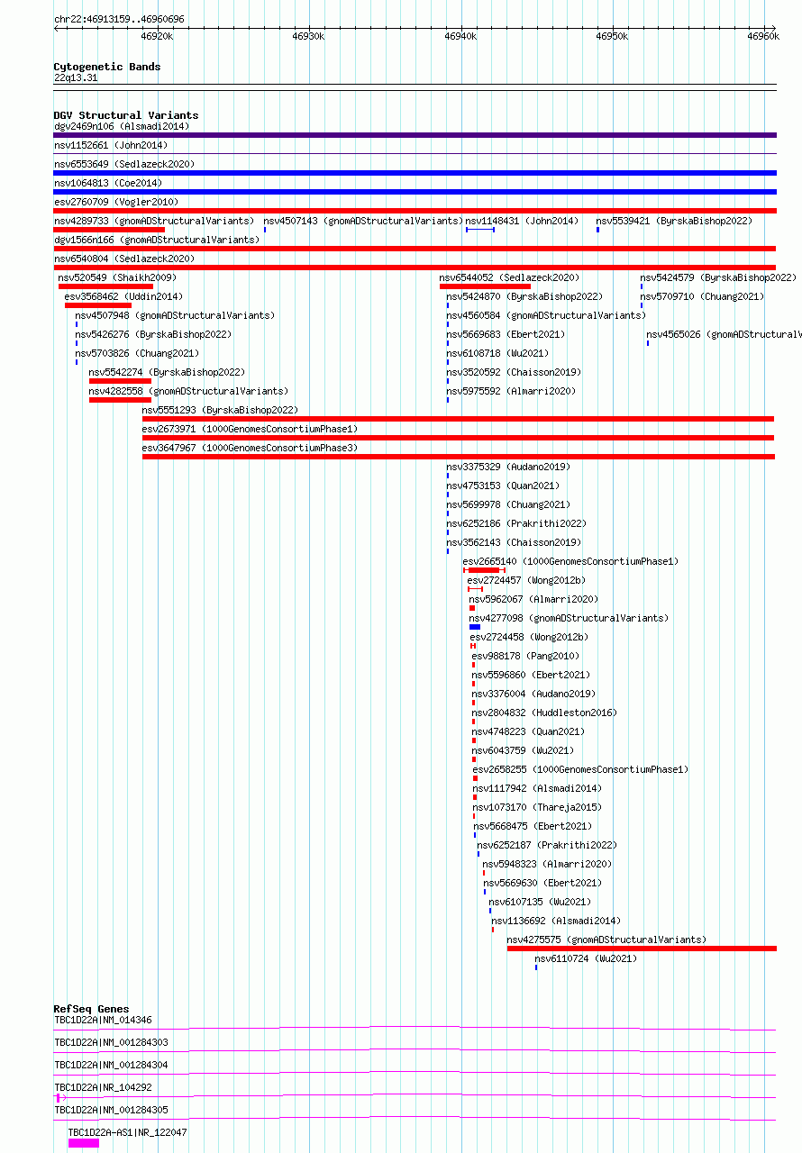Select the esv2724457 (Wong2012b) red glyph
Image resolution: width=802 pixels, height=1153 pixels.
point(475,589)
